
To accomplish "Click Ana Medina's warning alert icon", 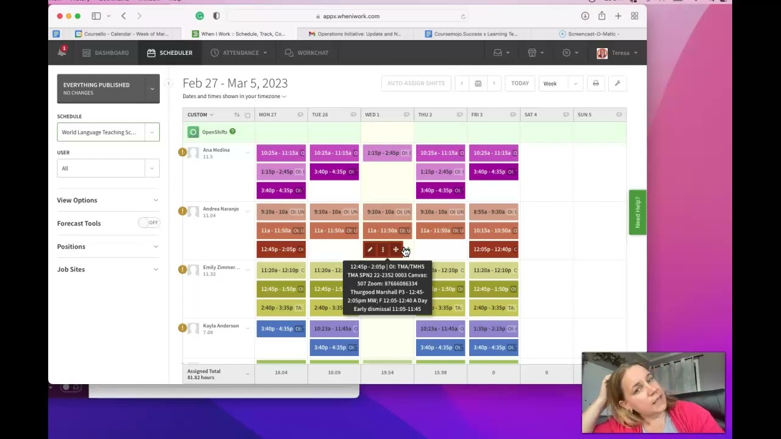I will [x=182, y=152].
